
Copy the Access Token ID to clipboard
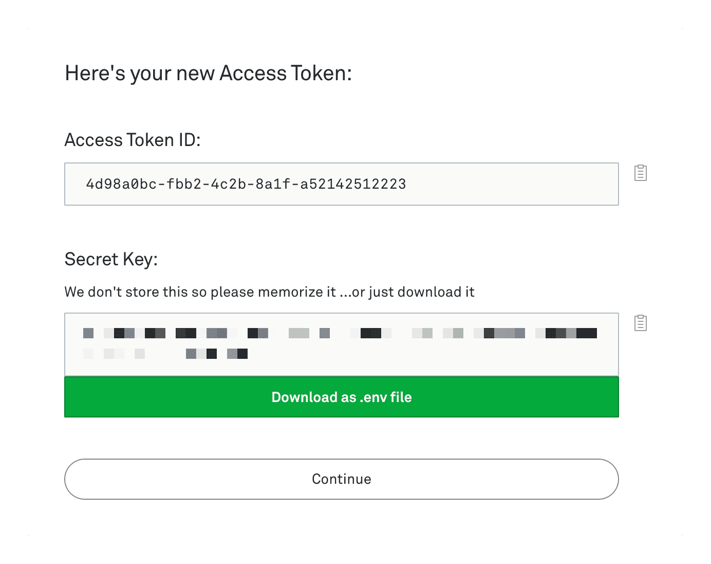[x=640, y=173]
